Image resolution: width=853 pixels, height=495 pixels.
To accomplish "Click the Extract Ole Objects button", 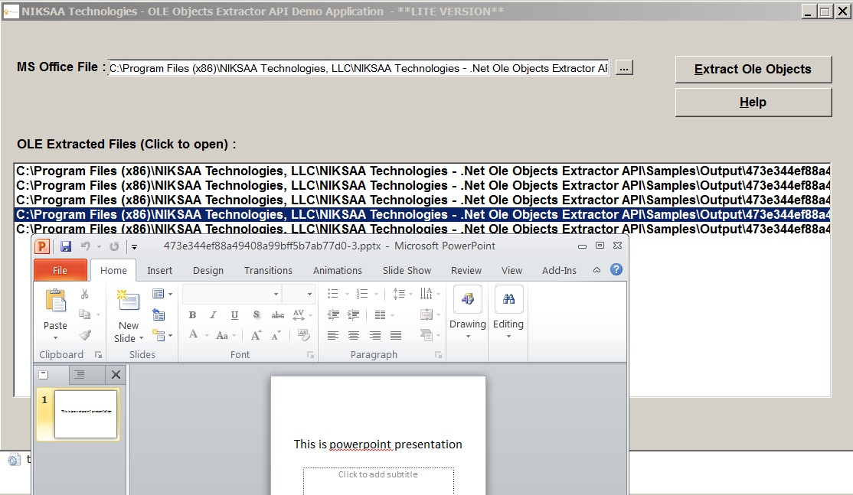I will coord(753,69).
